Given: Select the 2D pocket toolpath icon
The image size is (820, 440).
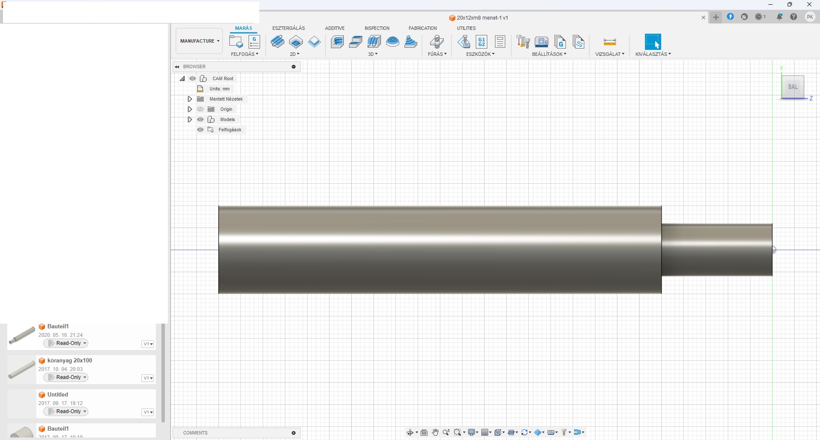Looking at the screenshot, I should [x=296, y=42].
